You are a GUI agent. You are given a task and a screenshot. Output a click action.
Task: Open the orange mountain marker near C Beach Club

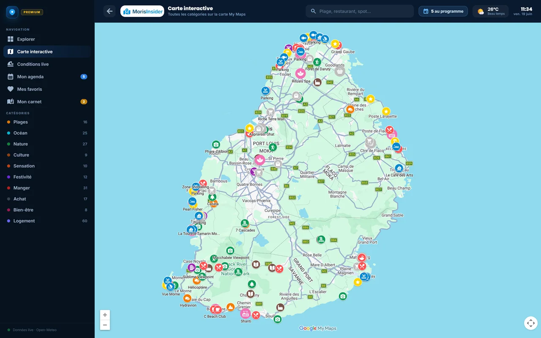[230, 307]
